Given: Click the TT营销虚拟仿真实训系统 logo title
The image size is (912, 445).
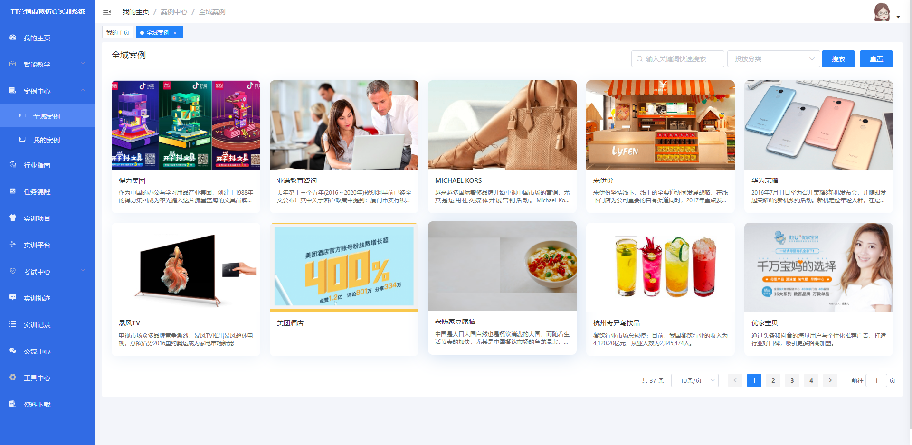Looking at the screenshot, I should pos(47,11).
